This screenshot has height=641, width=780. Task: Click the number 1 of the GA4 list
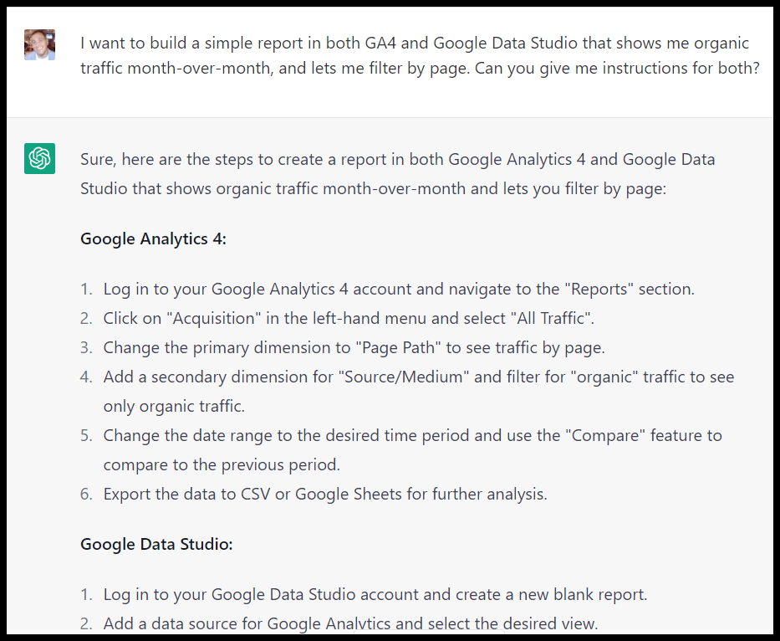86,290
